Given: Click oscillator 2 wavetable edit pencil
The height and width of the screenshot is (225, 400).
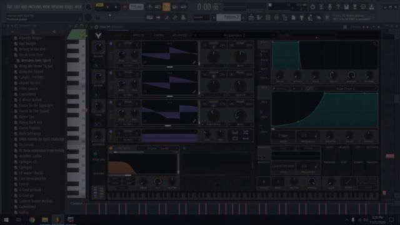Looking at the screenshot, I should coord(194,92).
